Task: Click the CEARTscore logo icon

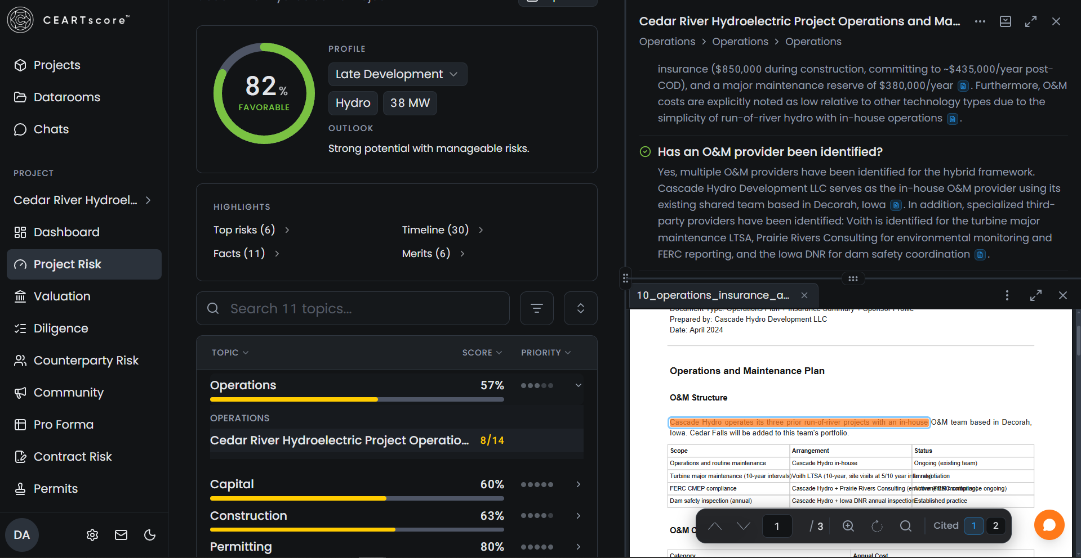Action: point(20,20)
